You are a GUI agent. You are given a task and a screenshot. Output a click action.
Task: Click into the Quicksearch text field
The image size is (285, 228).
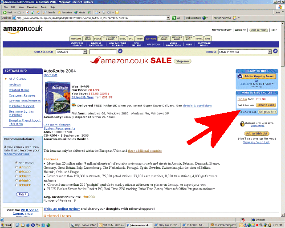point(103,52)
